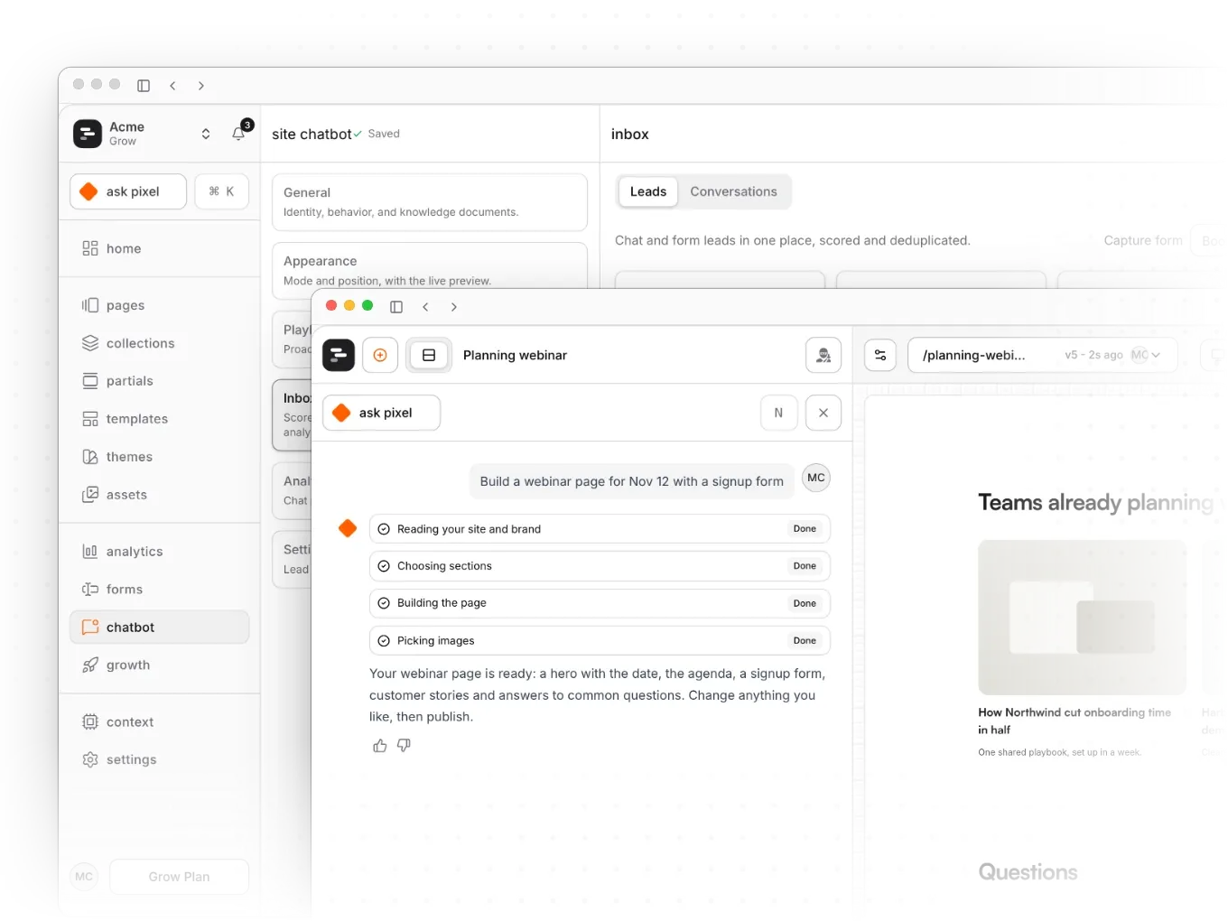Click layout panel icon beside Planning webinar

pos(429,356)
